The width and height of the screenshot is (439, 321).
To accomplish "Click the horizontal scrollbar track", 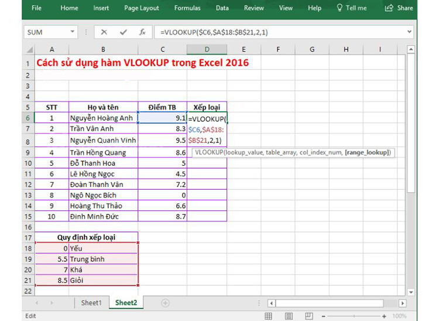I will [329, 303].
